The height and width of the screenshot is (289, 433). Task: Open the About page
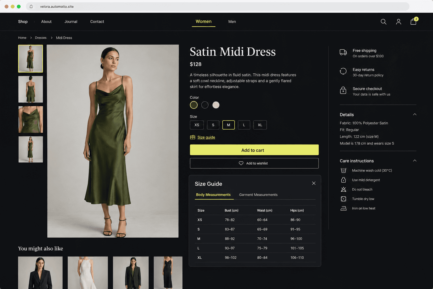coord(46,22)
